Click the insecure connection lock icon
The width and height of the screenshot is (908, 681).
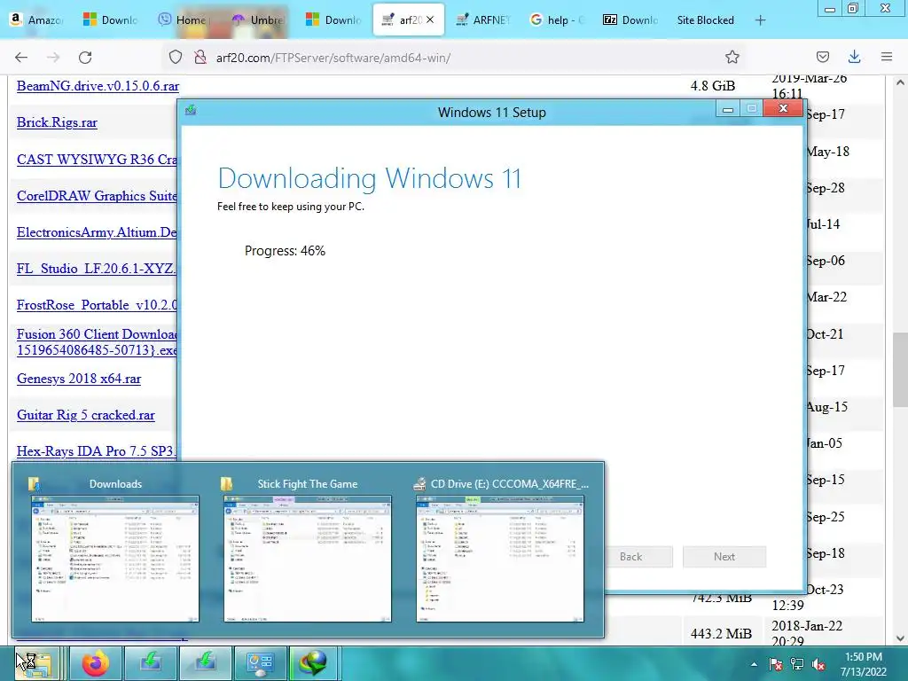click(x=200, y=57)
